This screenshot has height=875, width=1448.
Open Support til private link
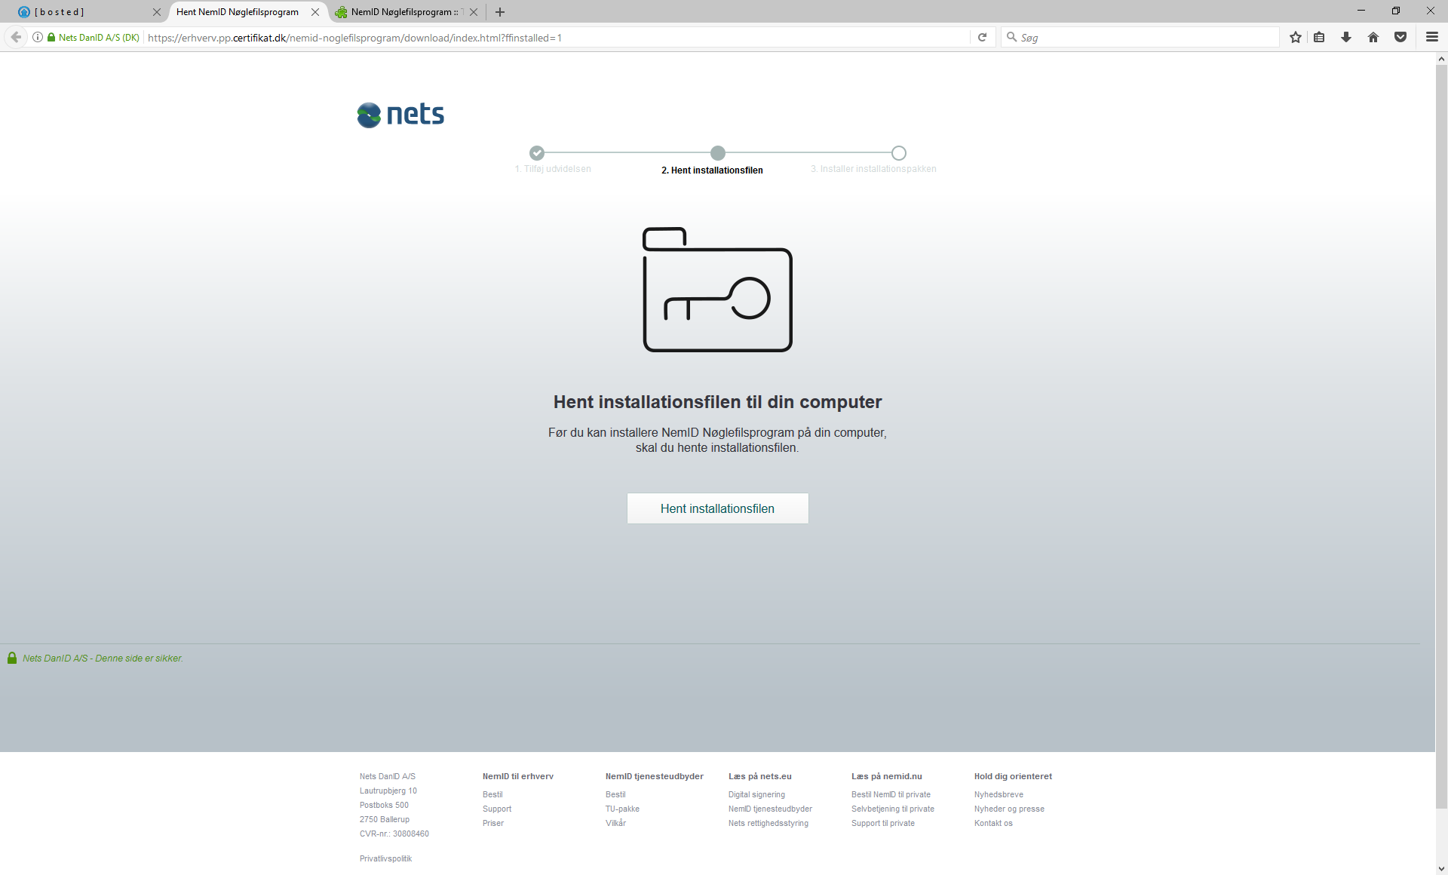point(883,823)
